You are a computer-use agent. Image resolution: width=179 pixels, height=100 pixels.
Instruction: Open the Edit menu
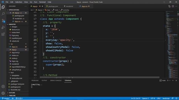tap(12, 2)
